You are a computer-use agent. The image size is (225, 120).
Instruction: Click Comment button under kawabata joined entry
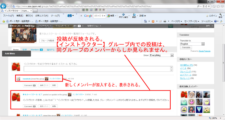(x=30, y=85)
